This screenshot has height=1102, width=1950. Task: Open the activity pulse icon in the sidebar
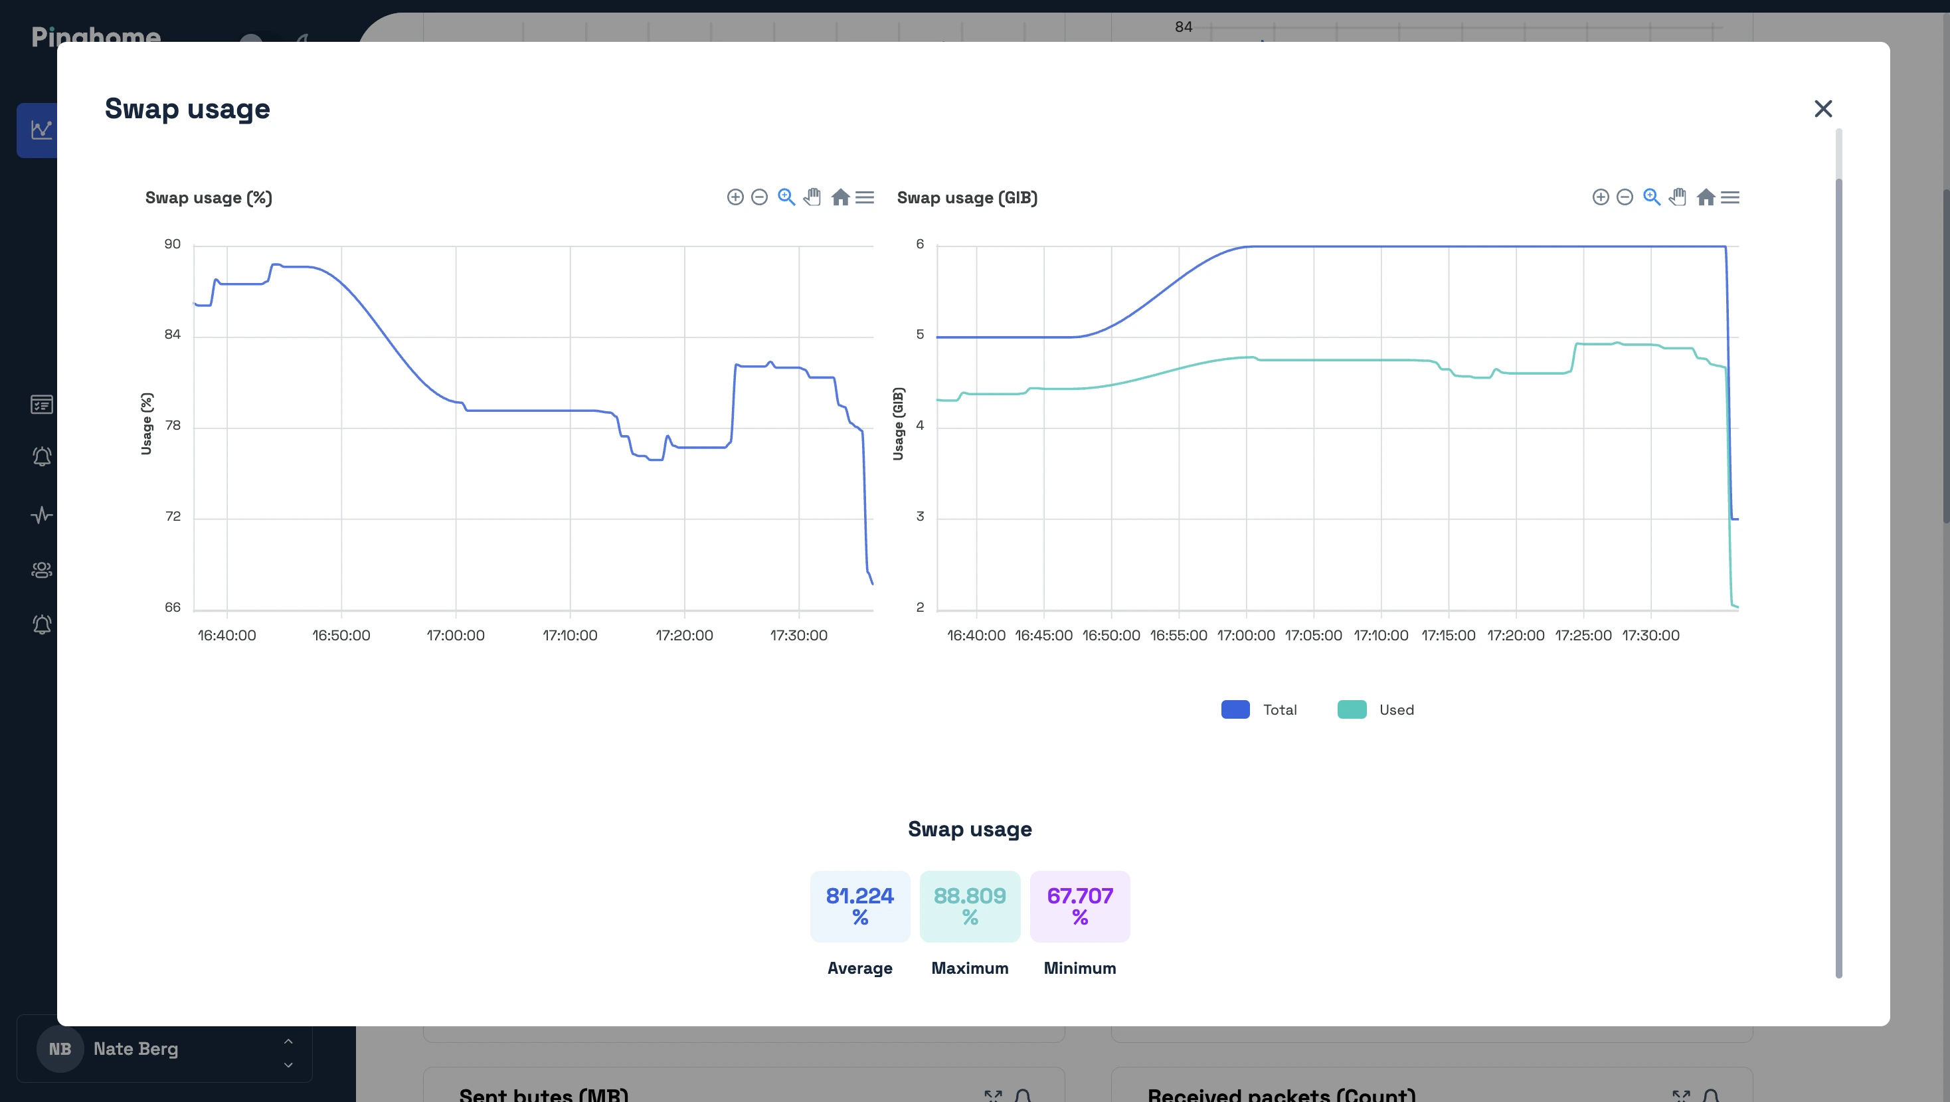coord(42,515)
